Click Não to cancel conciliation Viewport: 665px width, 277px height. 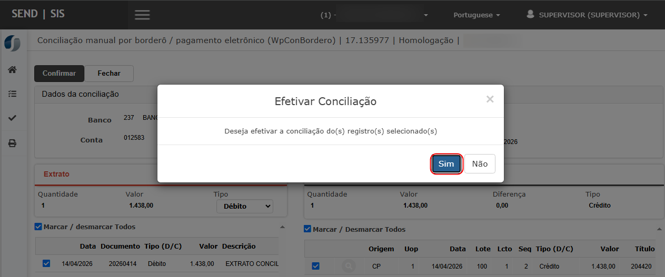480,164
